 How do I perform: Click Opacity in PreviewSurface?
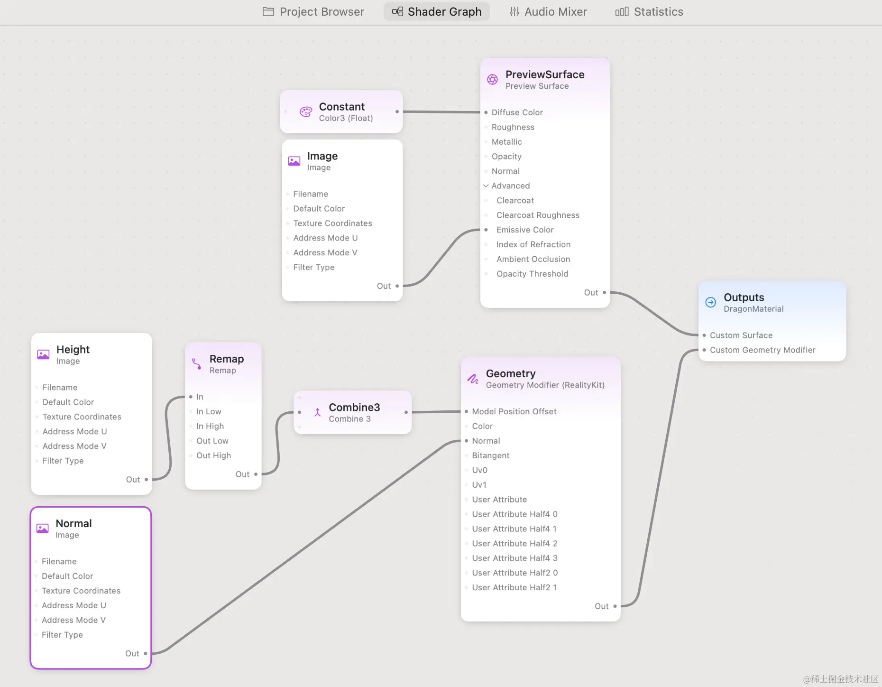[x=506, y=157]
